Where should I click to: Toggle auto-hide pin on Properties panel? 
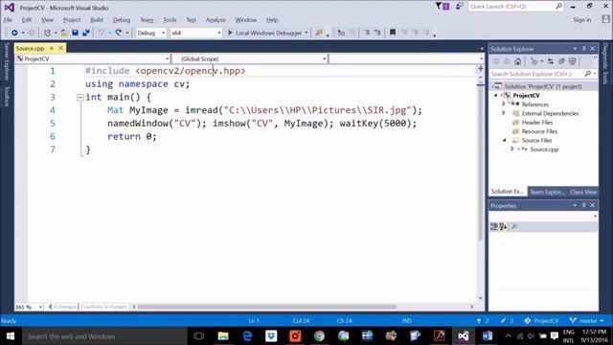point(583,205)
